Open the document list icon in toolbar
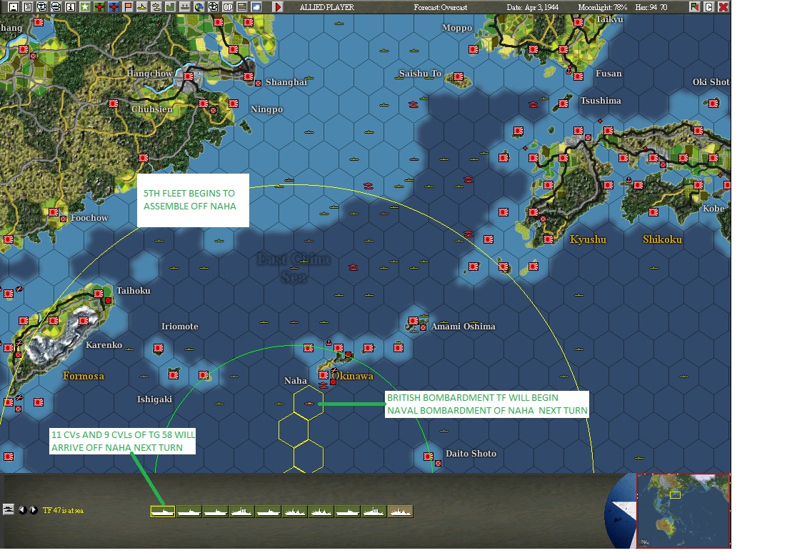 coord(27,6)
